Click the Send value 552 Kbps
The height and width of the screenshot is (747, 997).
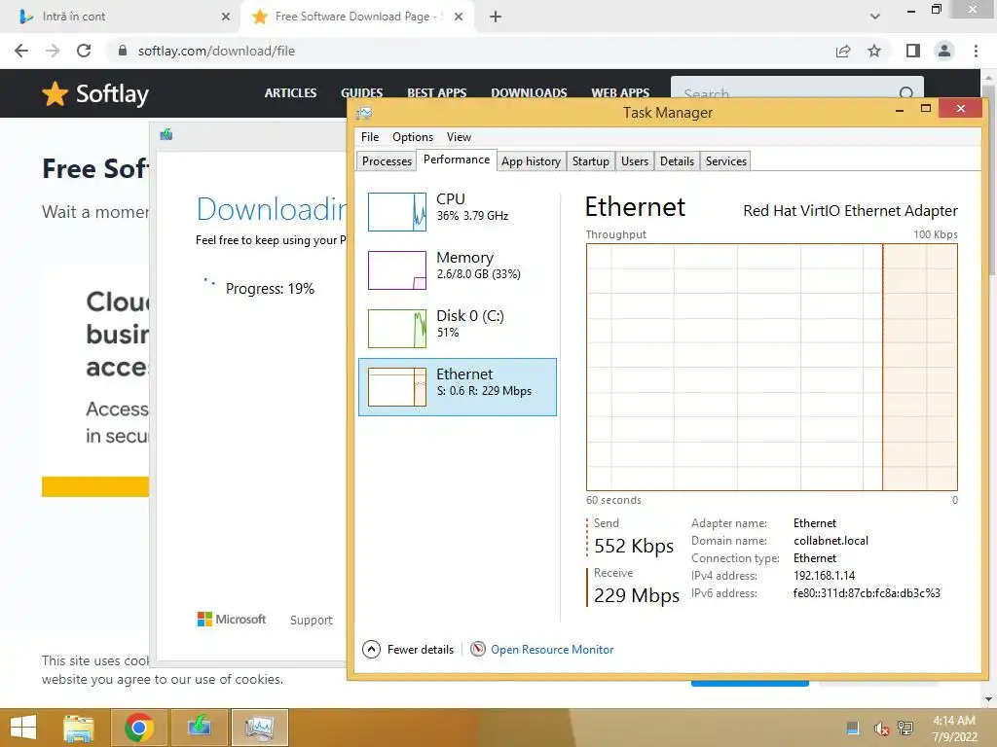tap(633, 546)
